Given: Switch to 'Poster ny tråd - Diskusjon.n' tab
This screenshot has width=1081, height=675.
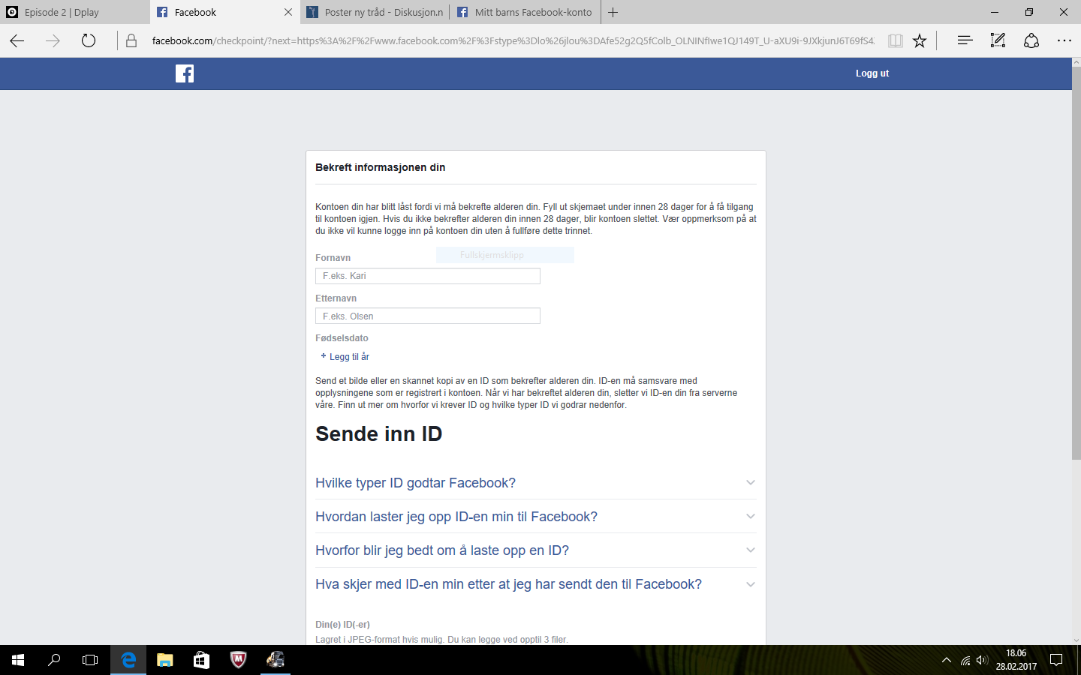Looking at the screenshot, I should pyautogui.click(x=375, y=12).
